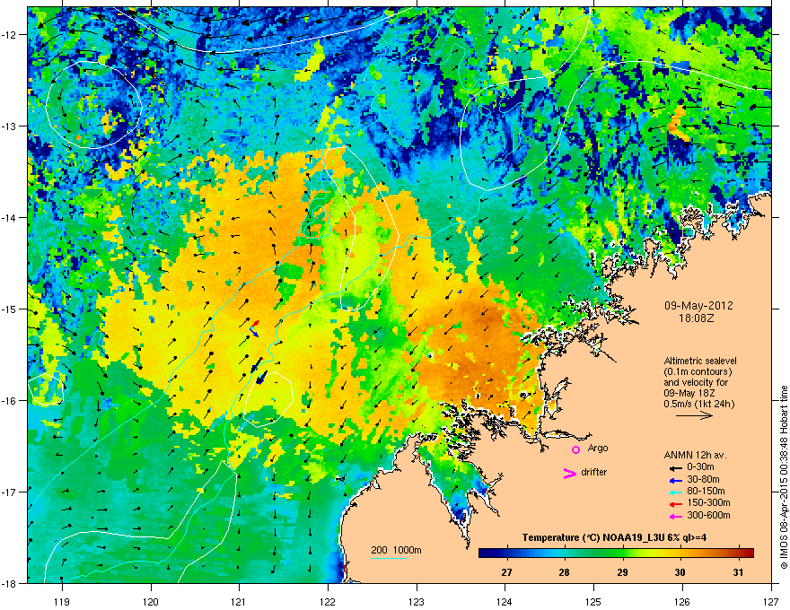Image resolution: width=790 pixels, height=610 pixels.
Task: Click the 200 1000m bathymetry label
Action: pyautogui.click(x=396, y=550)
